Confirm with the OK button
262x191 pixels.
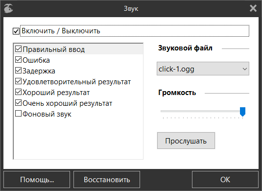225,179
